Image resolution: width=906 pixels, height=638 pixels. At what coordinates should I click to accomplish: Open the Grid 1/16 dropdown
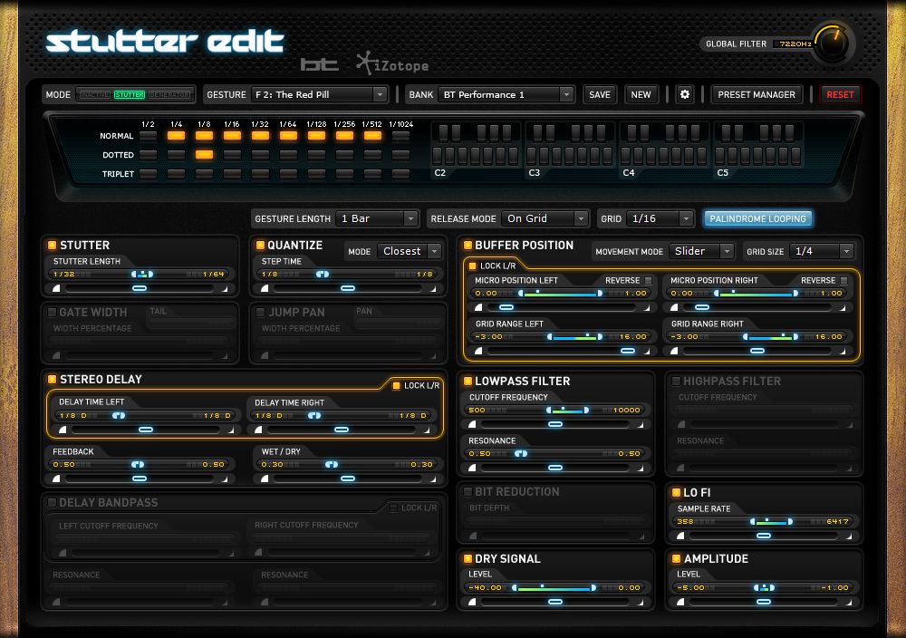coord(660,218)
